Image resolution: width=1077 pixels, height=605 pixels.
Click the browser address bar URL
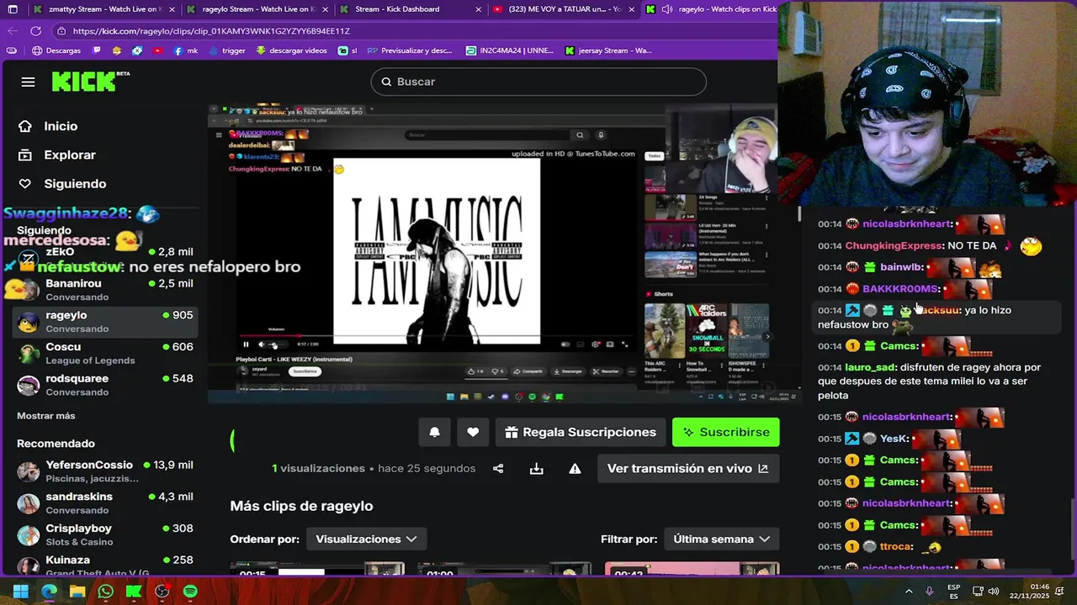(x=211, y=31)
